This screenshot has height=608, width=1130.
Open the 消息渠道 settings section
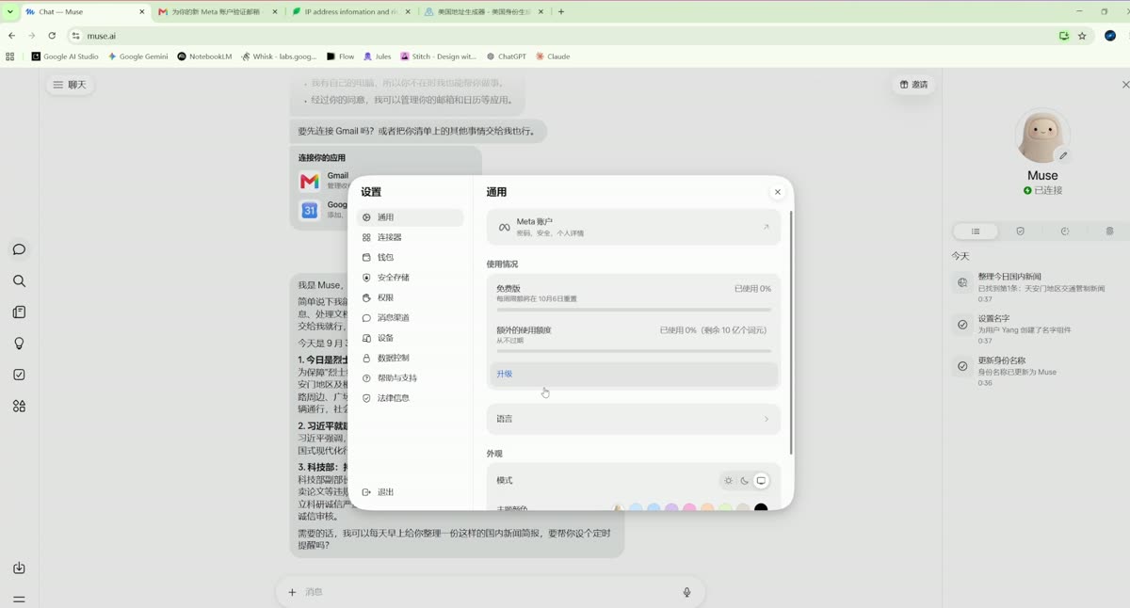pos(410,318)
